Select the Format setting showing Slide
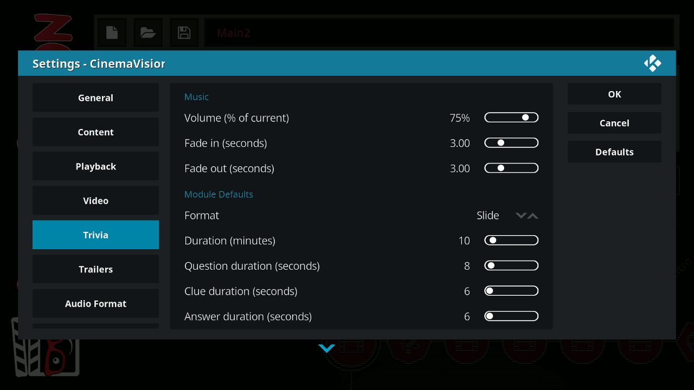This screenshot has height=390, width=694. pyautogui.click(x=361, y=216)
